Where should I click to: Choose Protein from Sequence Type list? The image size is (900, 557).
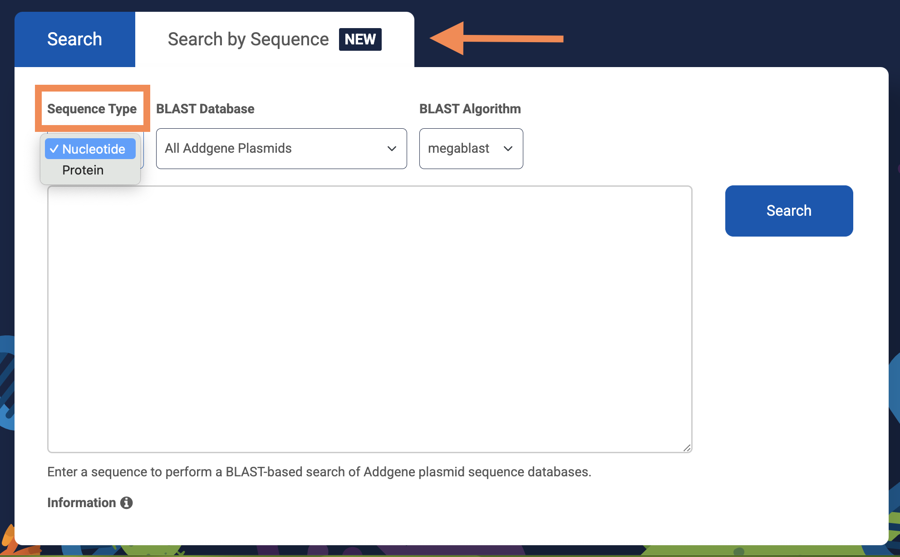point(83,170)
